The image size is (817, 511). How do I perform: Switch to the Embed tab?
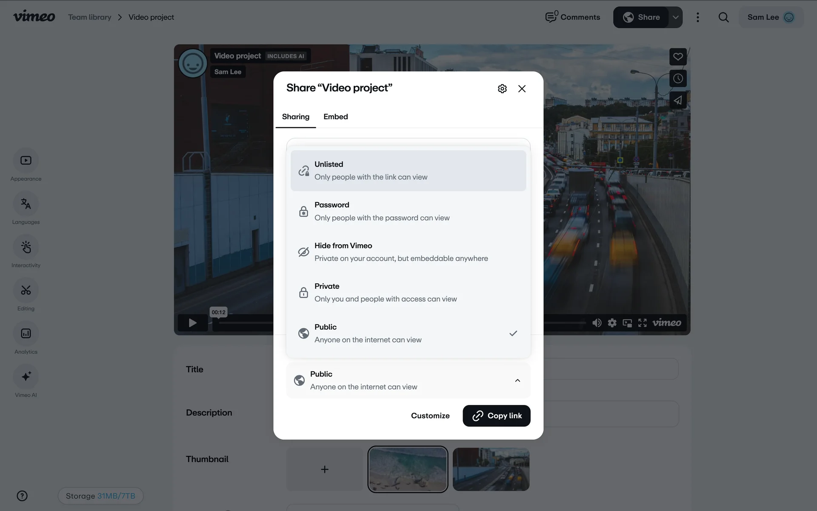[335, 117]
